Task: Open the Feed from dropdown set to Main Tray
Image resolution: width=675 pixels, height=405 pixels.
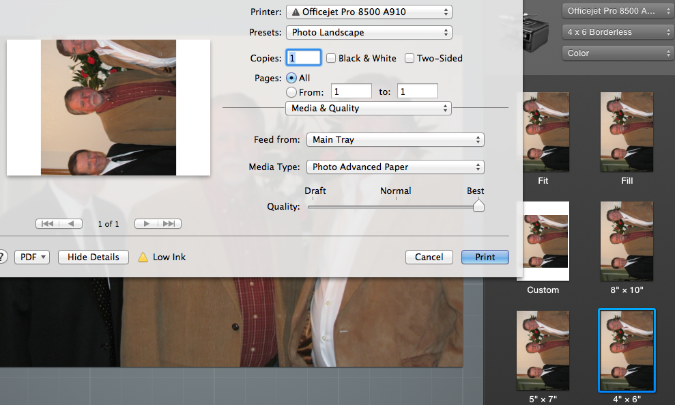Action: 395,139
